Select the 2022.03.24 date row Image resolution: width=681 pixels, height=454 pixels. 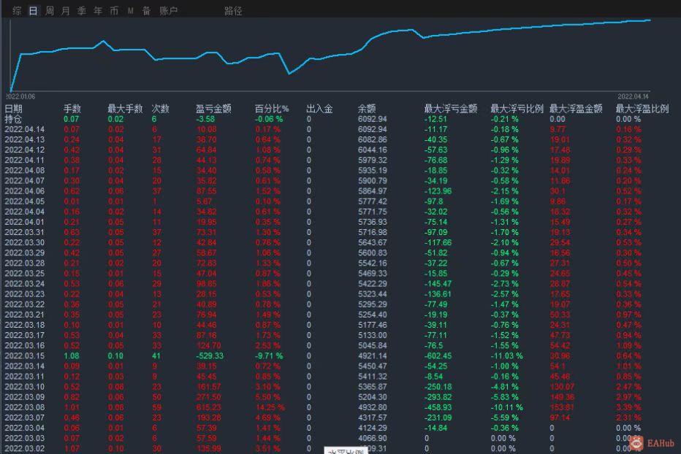(25, 284)
